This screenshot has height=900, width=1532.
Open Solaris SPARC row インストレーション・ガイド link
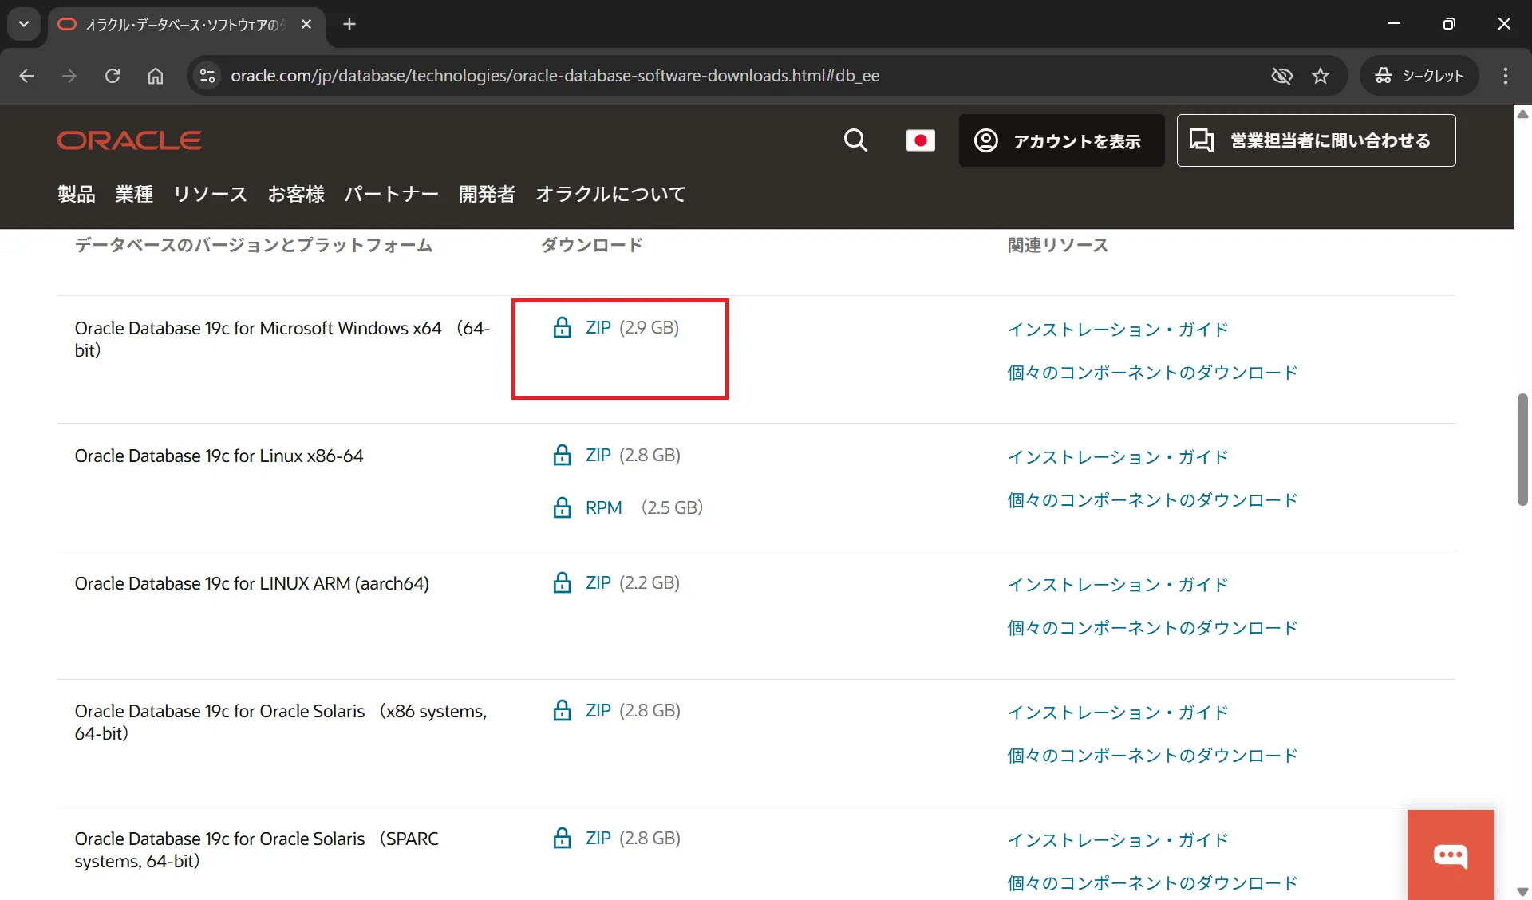click(x=1118, y=840)
